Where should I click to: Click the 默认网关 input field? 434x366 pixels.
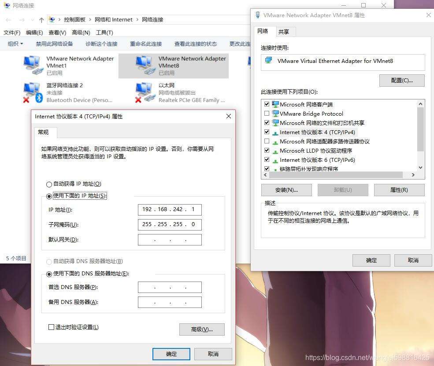pyautogui.click(x=170, y=240)
